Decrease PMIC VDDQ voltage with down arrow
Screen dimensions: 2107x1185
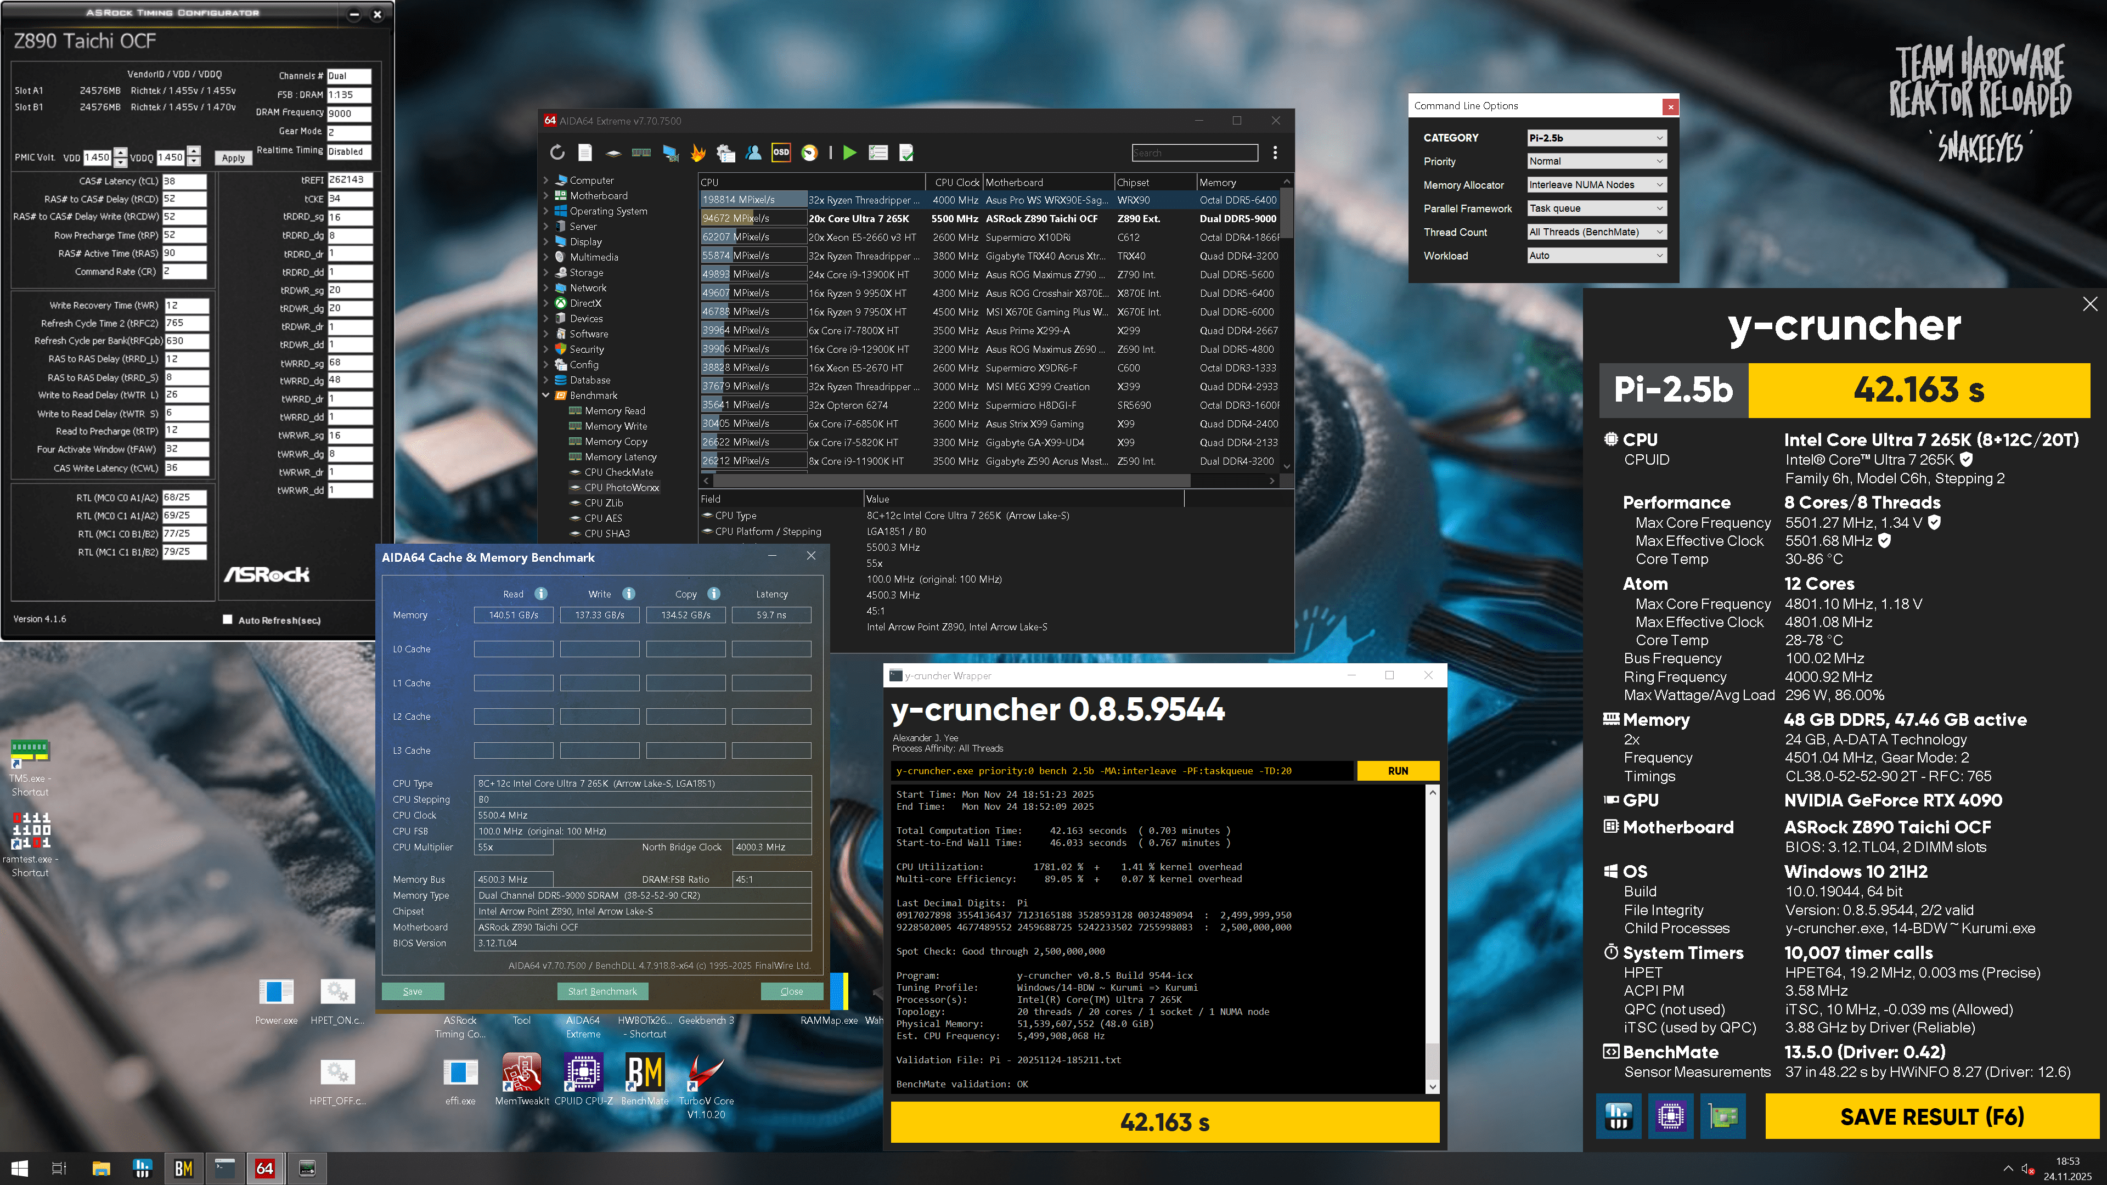point(194,161)
